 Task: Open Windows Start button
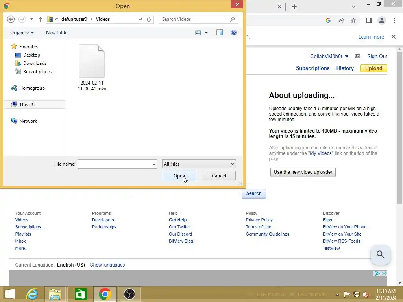10,294
